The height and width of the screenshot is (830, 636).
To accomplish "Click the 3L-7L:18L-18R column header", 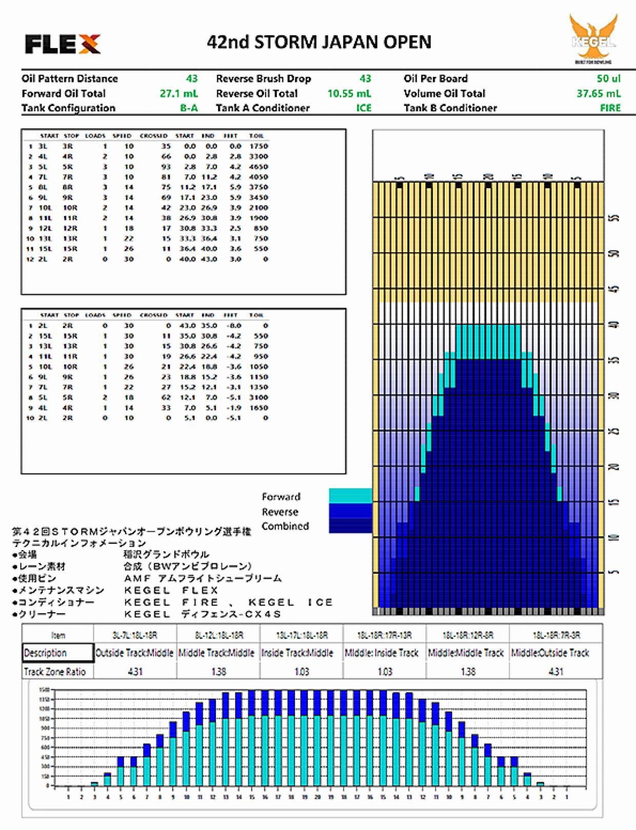I will (x=135, y=635).
